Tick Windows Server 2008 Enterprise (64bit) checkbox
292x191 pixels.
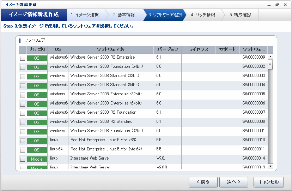[23, 104]
